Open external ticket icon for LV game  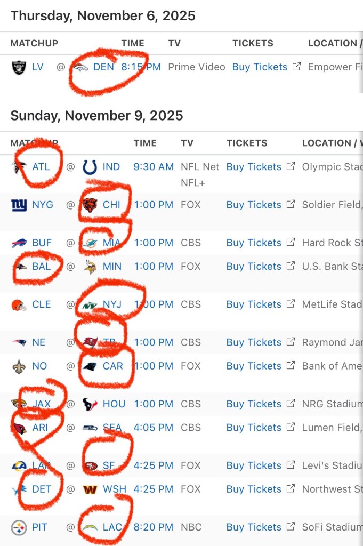pos(297,67)
